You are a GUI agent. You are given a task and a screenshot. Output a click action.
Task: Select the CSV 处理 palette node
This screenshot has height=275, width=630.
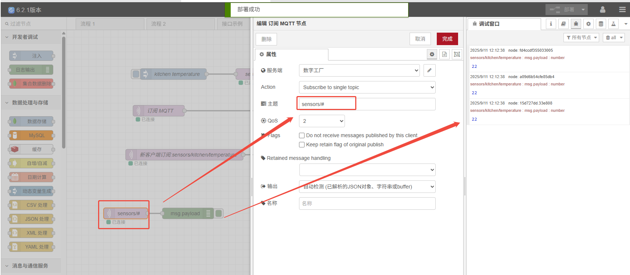click(x=31, y=205)
